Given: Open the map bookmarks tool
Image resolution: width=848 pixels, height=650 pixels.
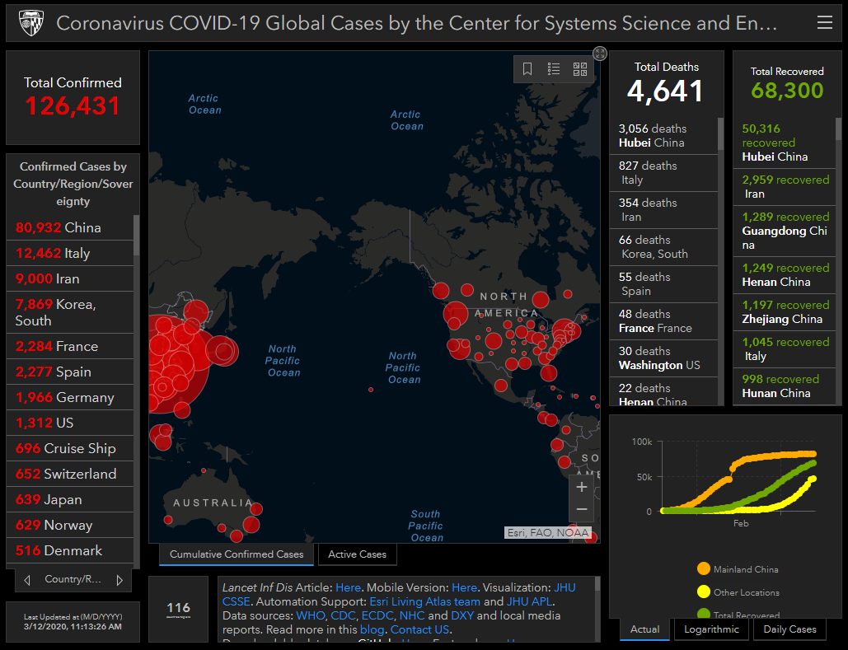Looking at the screenshot, I should [527, 69].
